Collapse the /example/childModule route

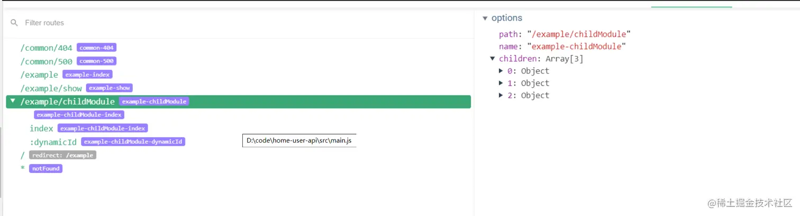point(13,100)
